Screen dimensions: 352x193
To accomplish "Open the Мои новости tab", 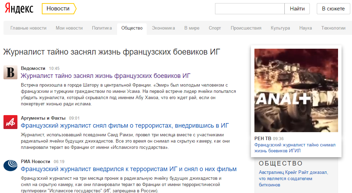I will click(69, 28).
